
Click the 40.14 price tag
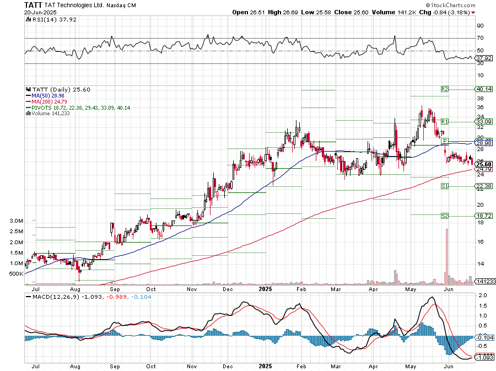[484, 89]
